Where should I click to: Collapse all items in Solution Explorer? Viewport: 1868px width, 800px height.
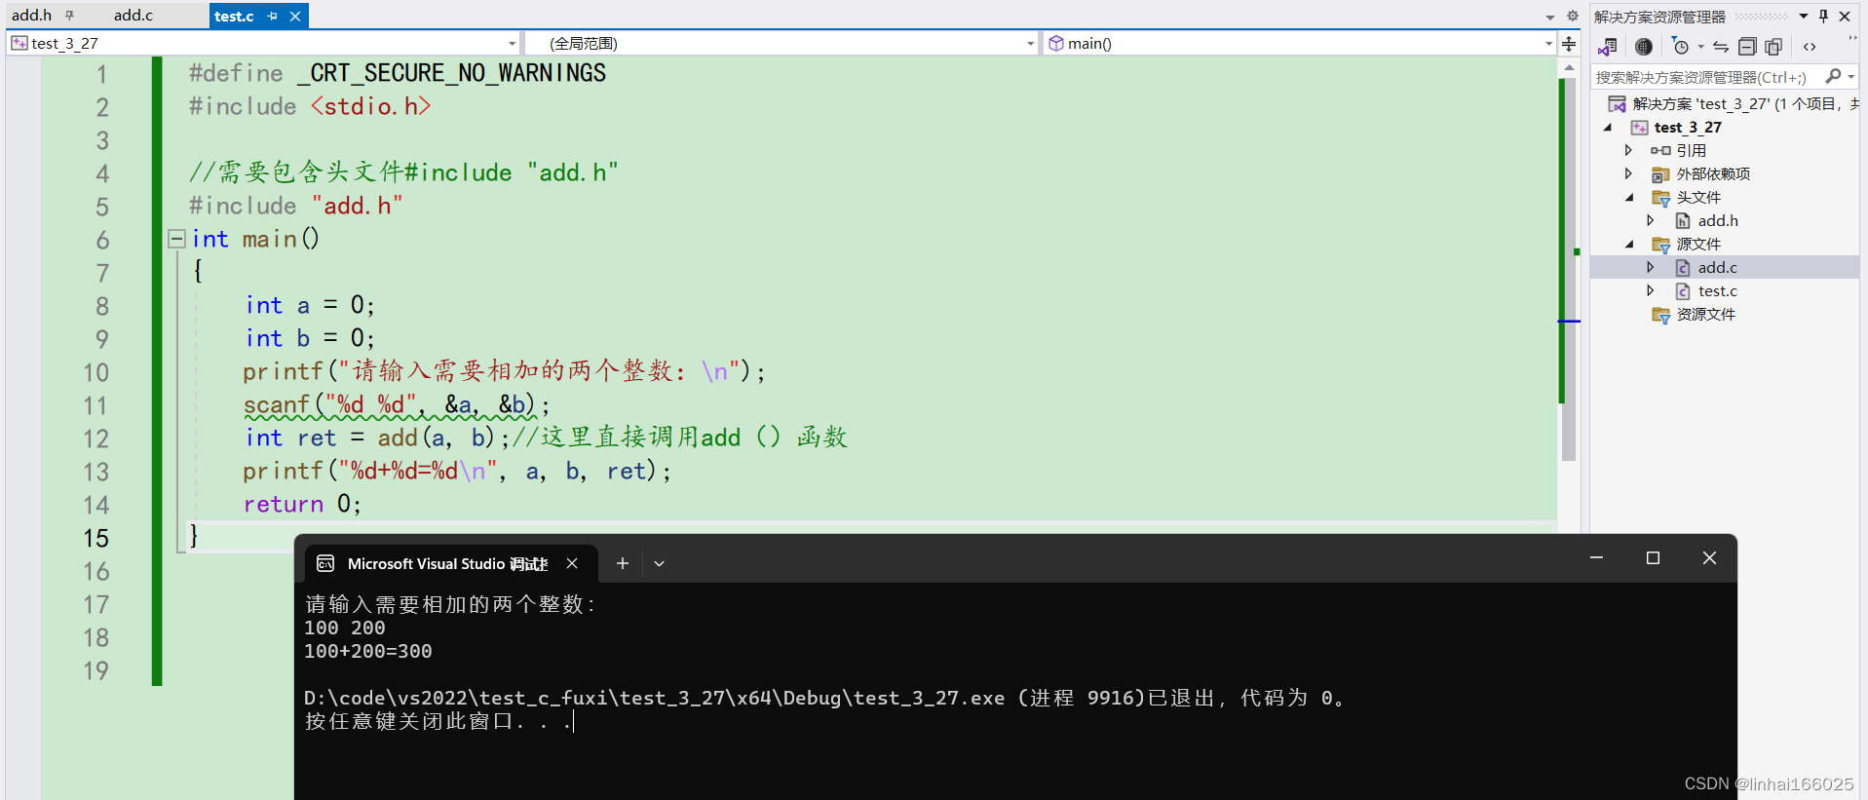point(1747,47)
